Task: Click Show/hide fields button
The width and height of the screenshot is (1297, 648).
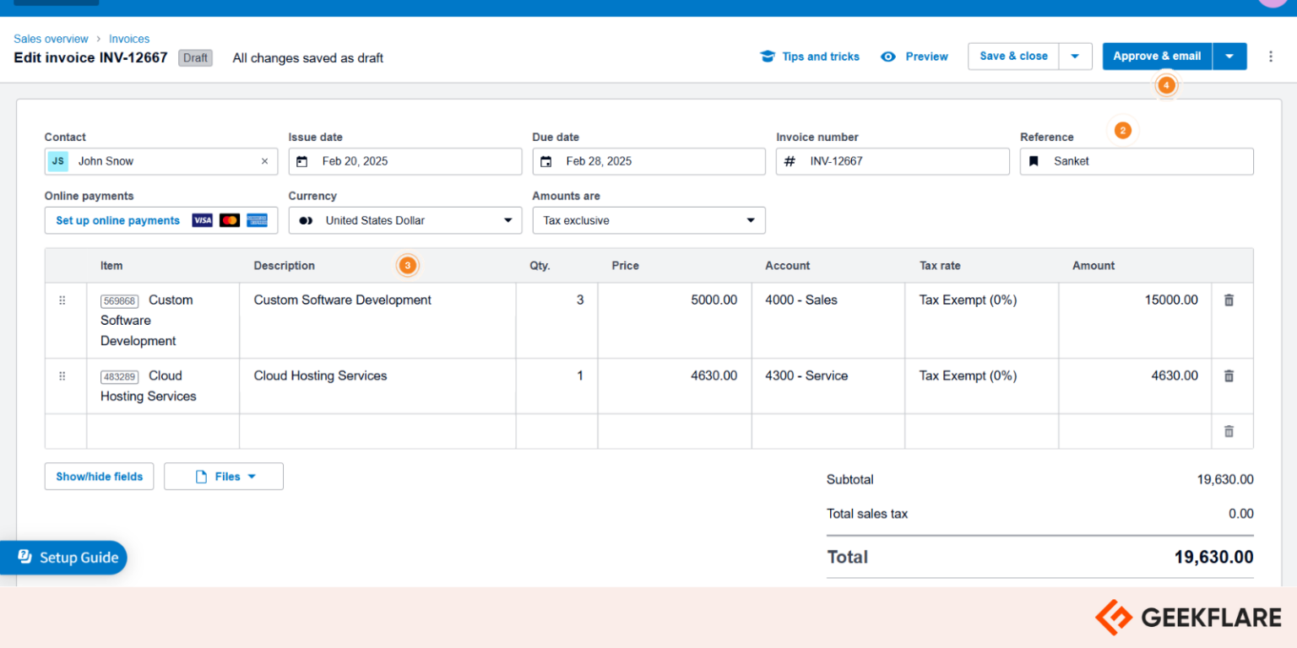Action: (99, 477)
